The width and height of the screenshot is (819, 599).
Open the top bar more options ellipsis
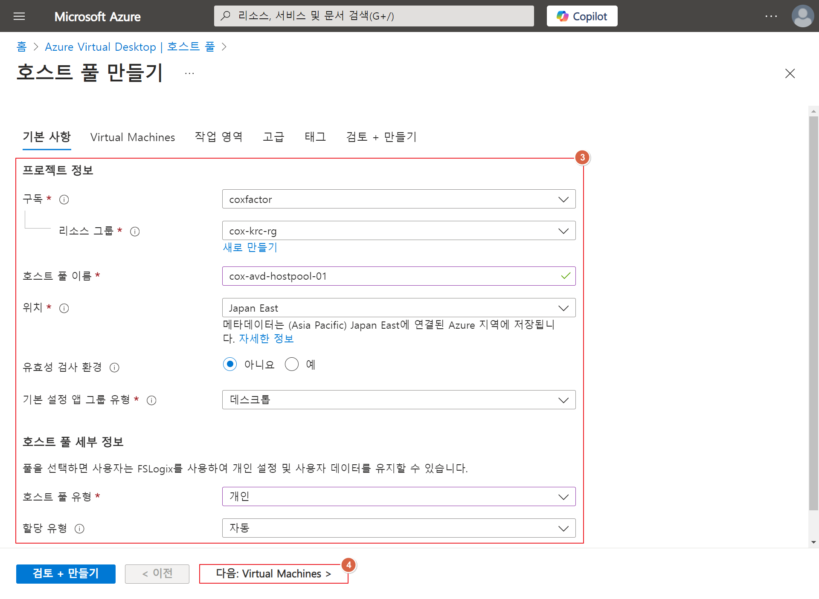click(x=771, y=16)
